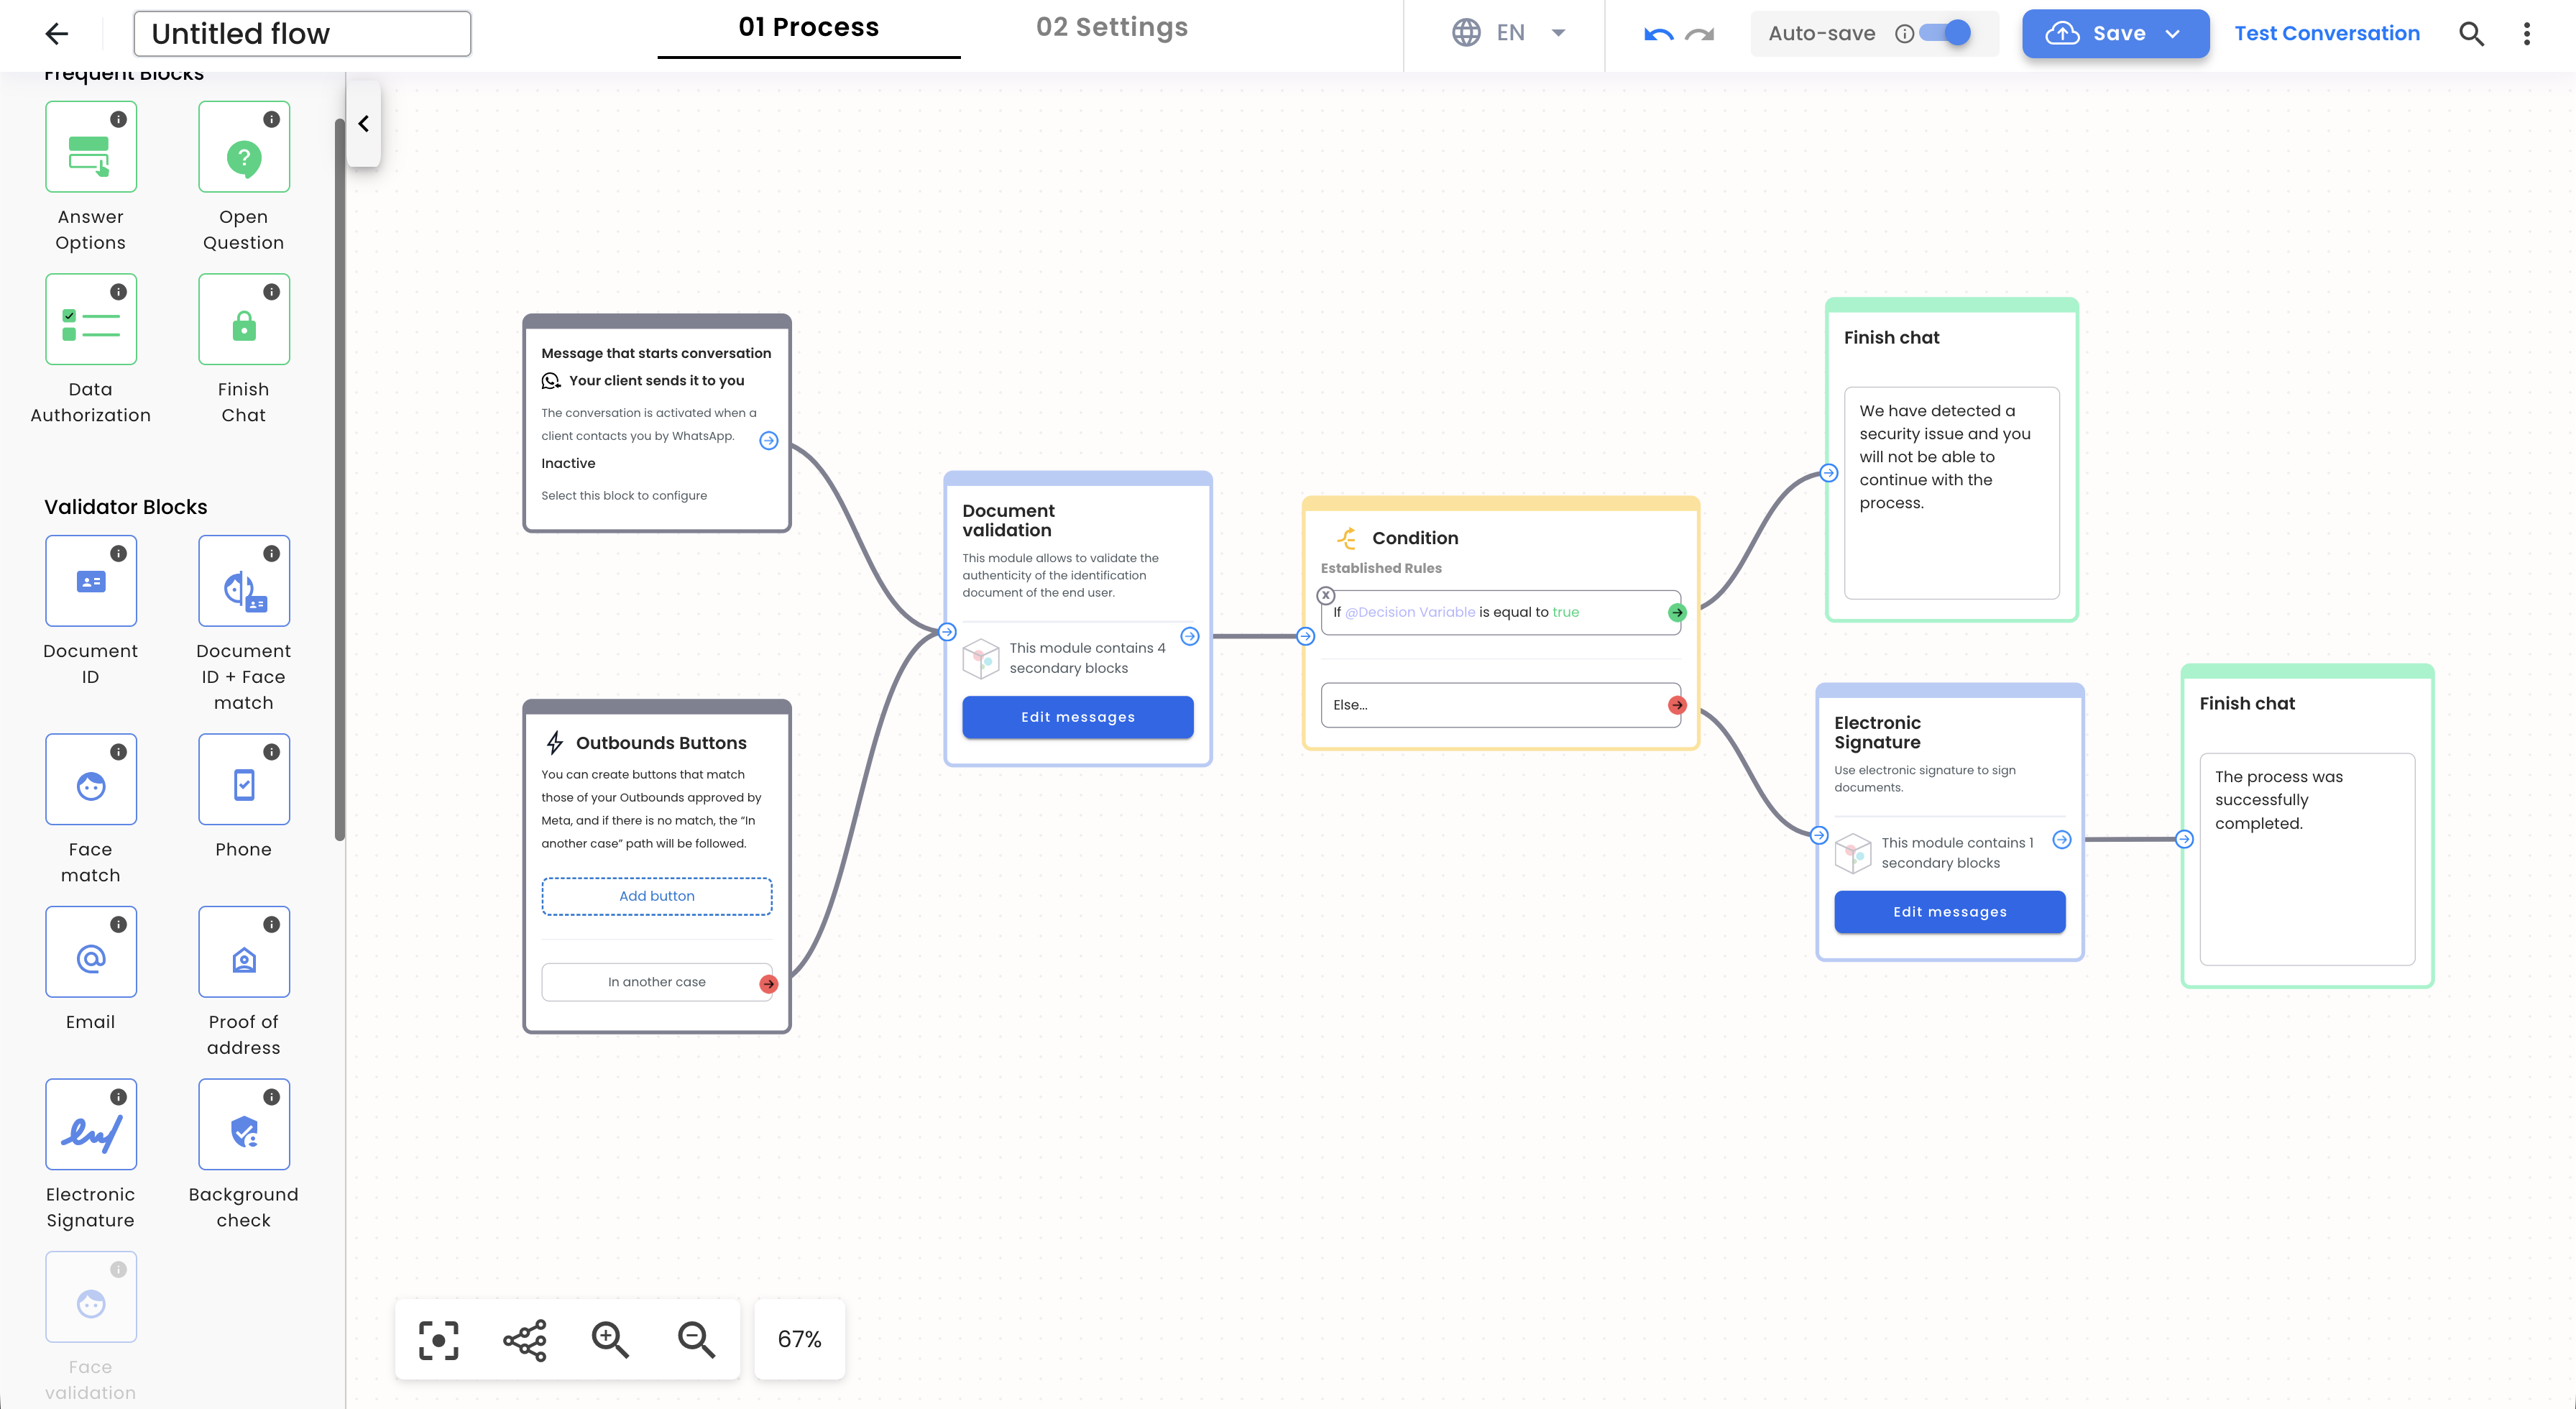Image resolution: width=2576 pixels, height=1409 pixels.
Task: Undo the last action
Action: (x=1657, y=34)
